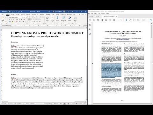Click Display Settings in Word status bar

pyautogui.click(x=47, y=103)
